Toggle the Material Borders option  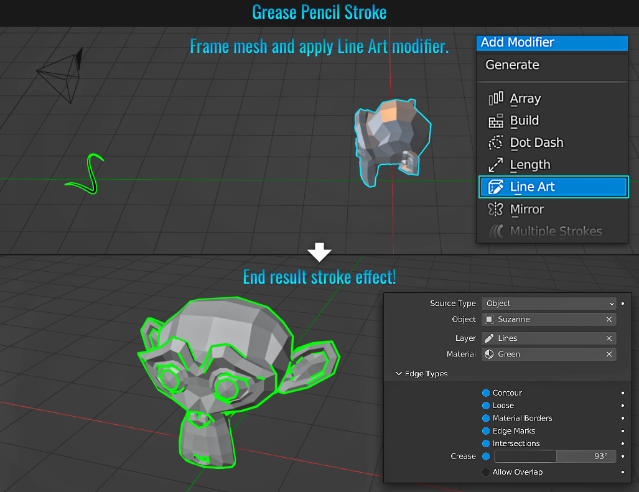[486, 418]
